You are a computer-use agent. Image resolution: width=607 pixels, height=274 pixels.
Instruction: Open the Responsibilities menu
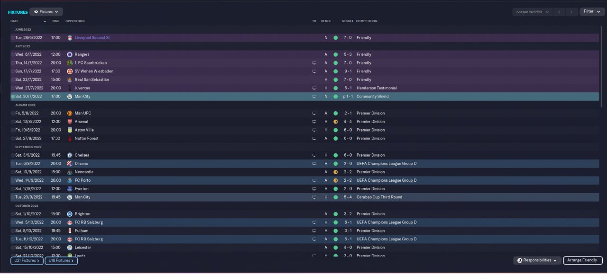click(537, 260)
